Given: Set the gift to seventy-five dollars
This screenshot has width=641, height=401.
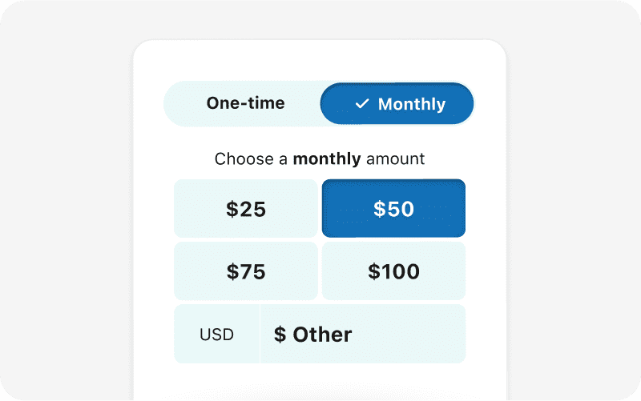Looking at the screenshot, I should click(246, 271).
